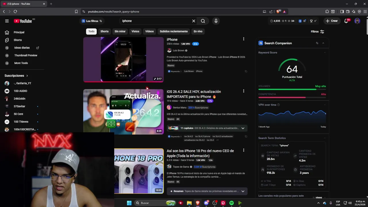
Task: Open the Luis Brown channel link
Action: click(179, 51)
